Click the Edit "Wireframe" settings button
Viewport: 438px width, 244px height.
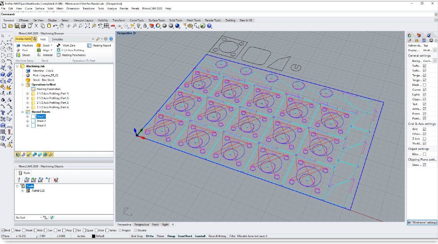[422, 222]
